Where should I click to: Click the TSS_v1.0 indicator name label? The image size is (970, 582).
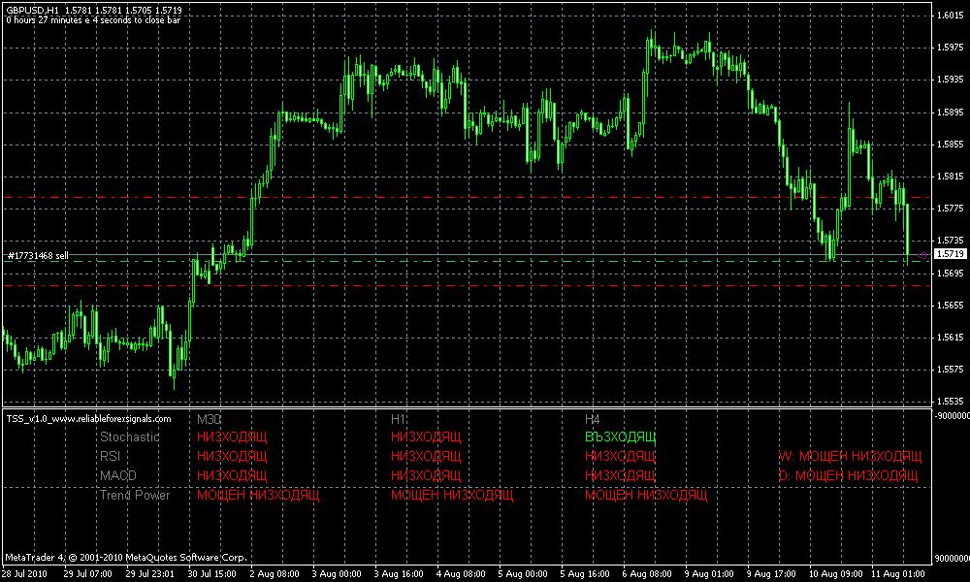[88, 419]
